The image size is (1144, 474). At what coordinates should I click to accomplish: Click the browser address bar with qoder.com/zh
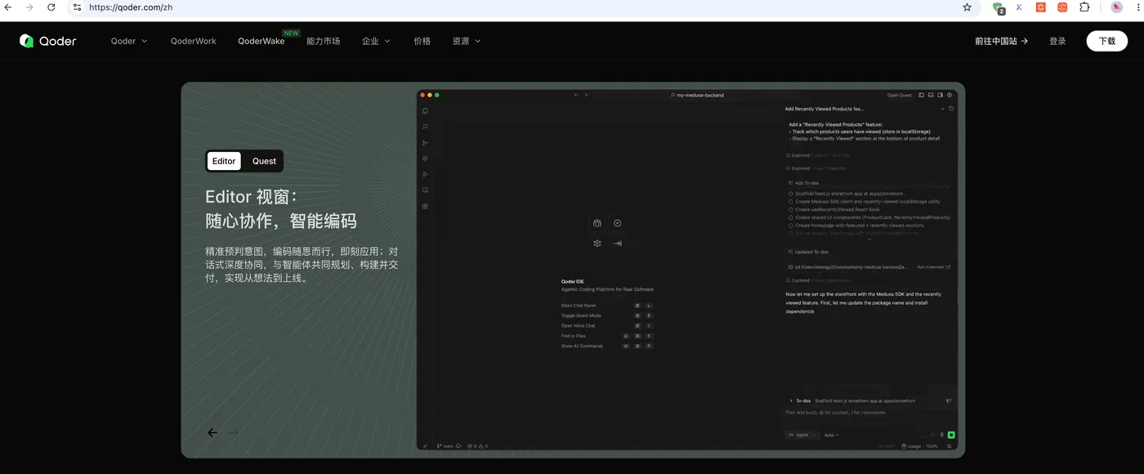(523, 7)
